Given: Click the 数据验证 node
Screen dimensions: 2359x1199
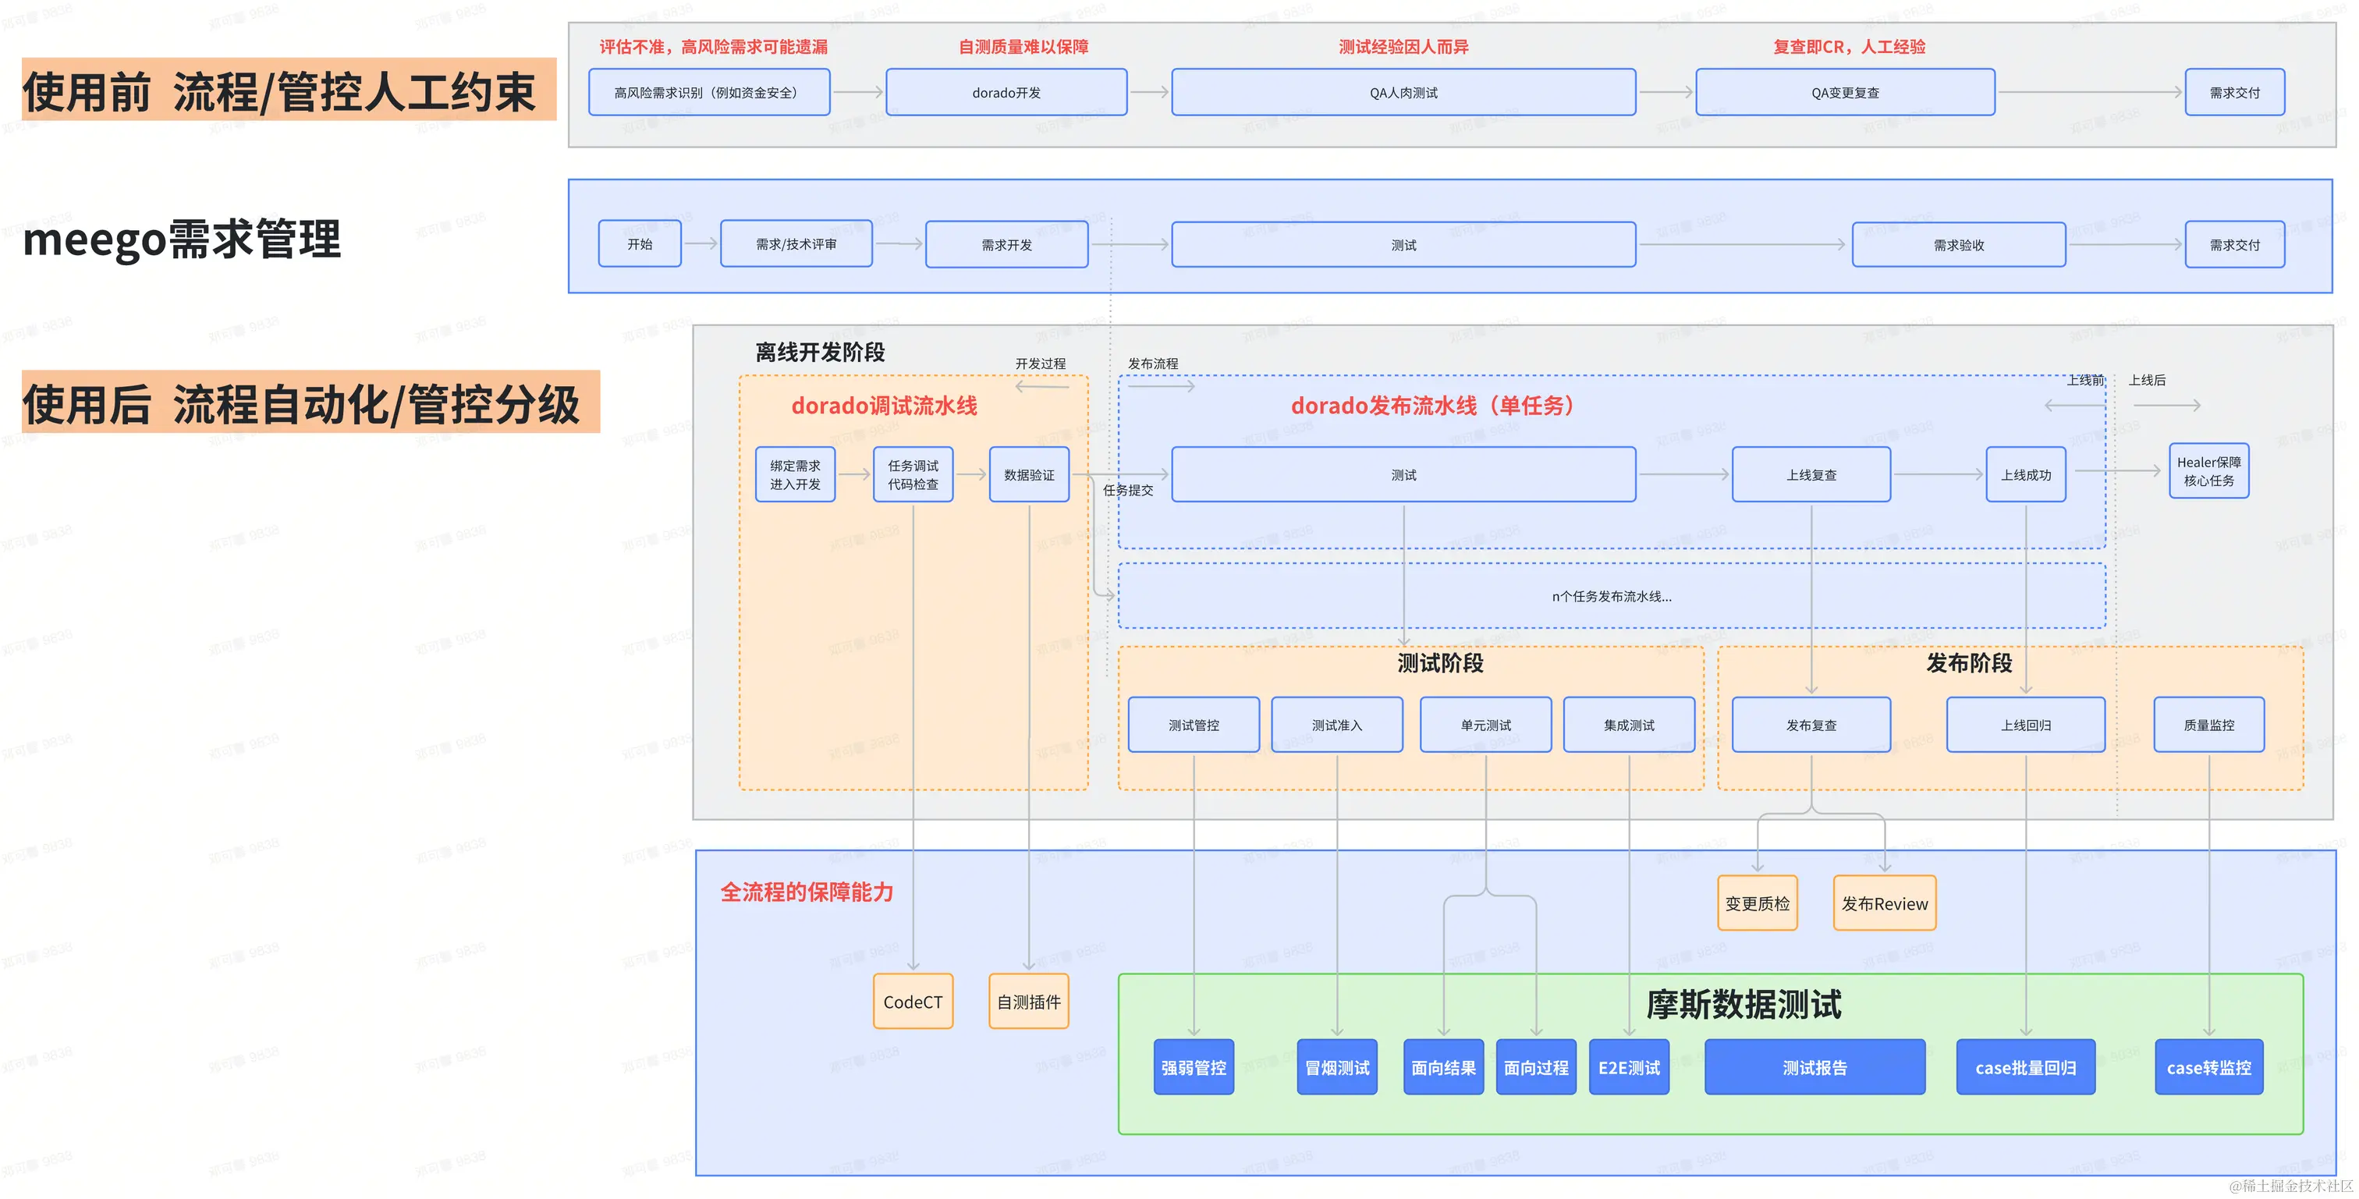Looking at the screenshot, I should coord(1028,474).
